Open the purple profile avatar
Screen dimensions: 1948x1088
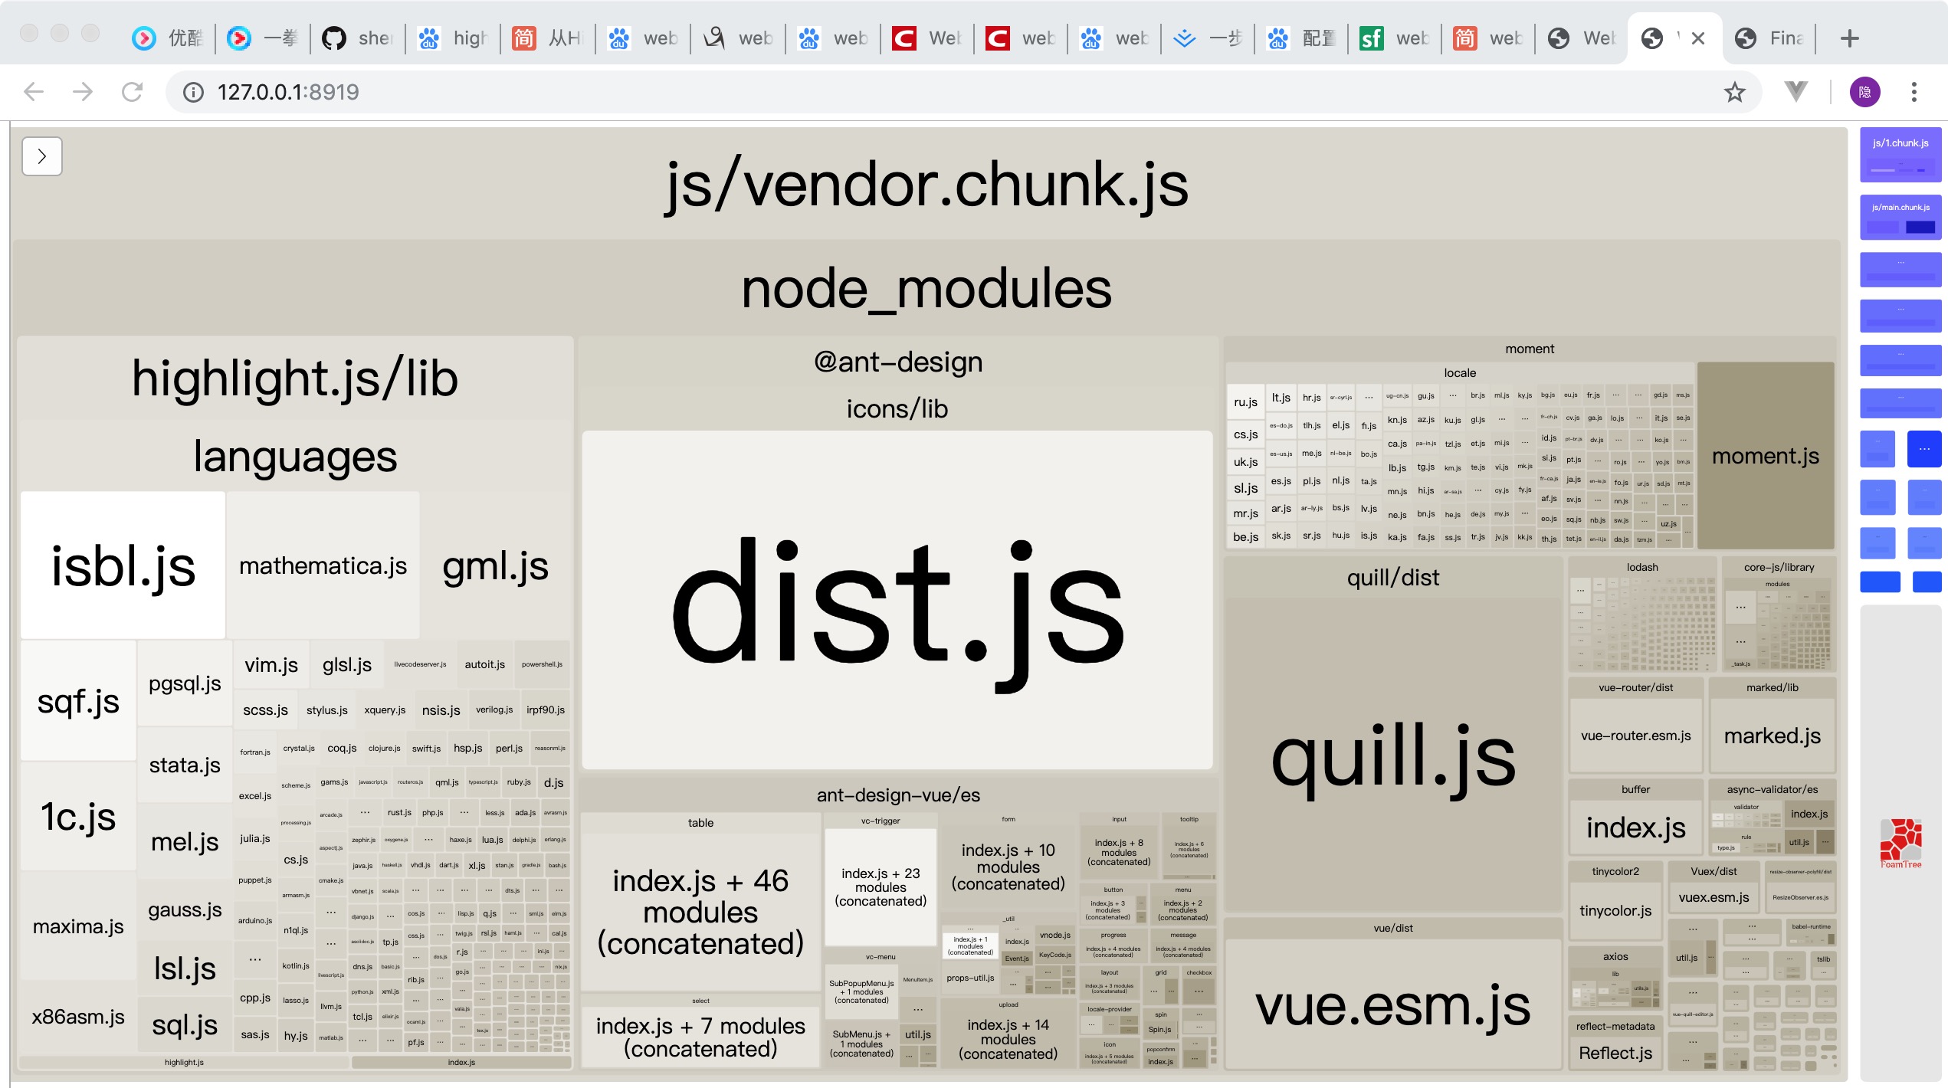click(1864, 92)
